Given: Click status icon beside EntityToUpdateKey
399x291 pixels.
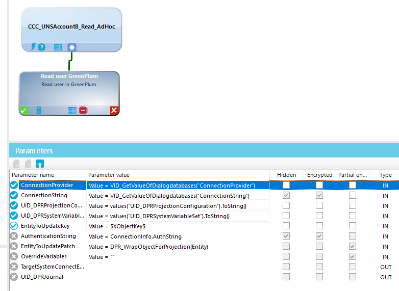Looking at the screenshot, I should [14, 226].
